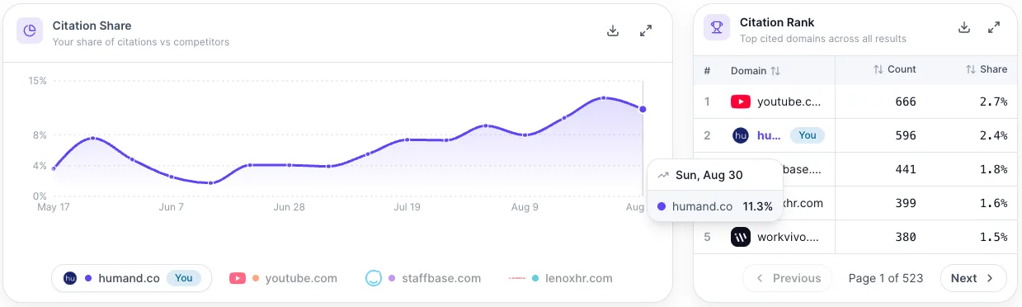The width and height of the screenshot is (1022, 307).
Task: Download the Citation Rank table
Action: (964, 27)
